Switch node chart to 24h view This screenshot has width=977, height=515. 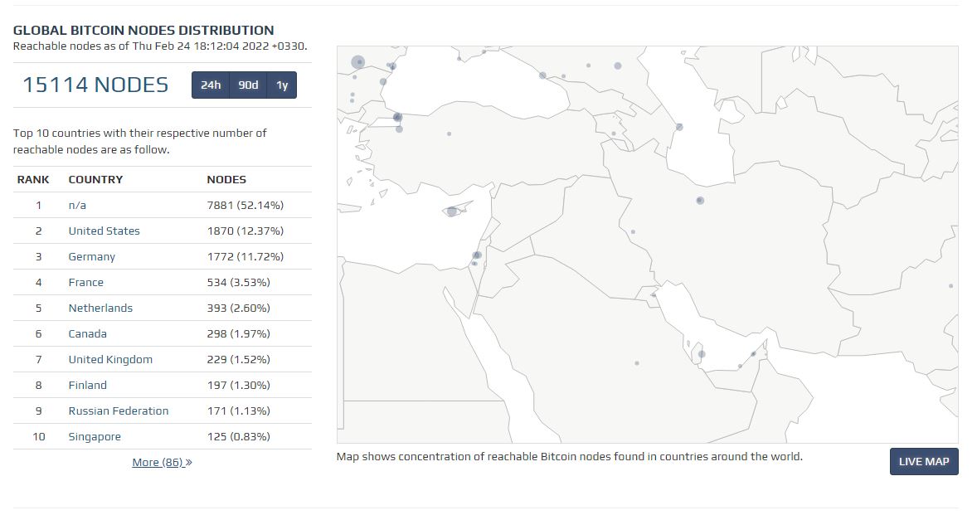click(x=211, y=85)
